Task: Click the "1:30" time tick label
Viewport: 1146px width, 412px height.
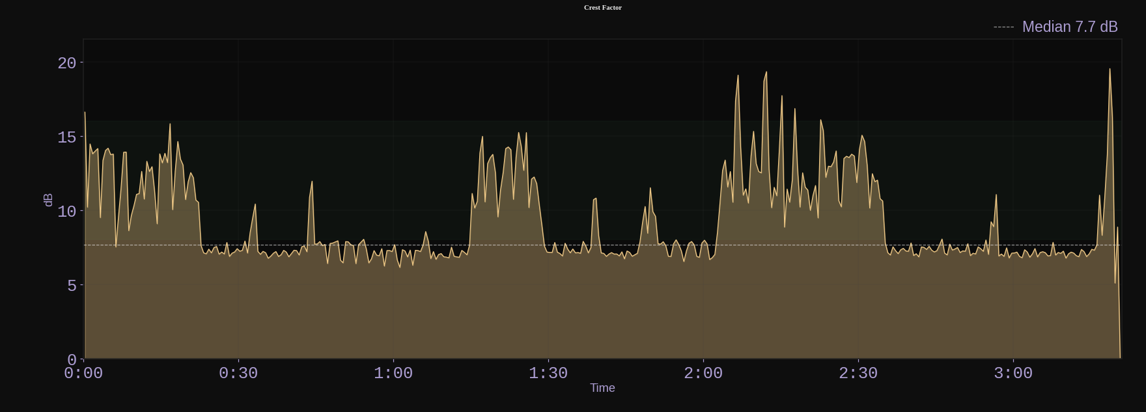Action: point(548,374)
